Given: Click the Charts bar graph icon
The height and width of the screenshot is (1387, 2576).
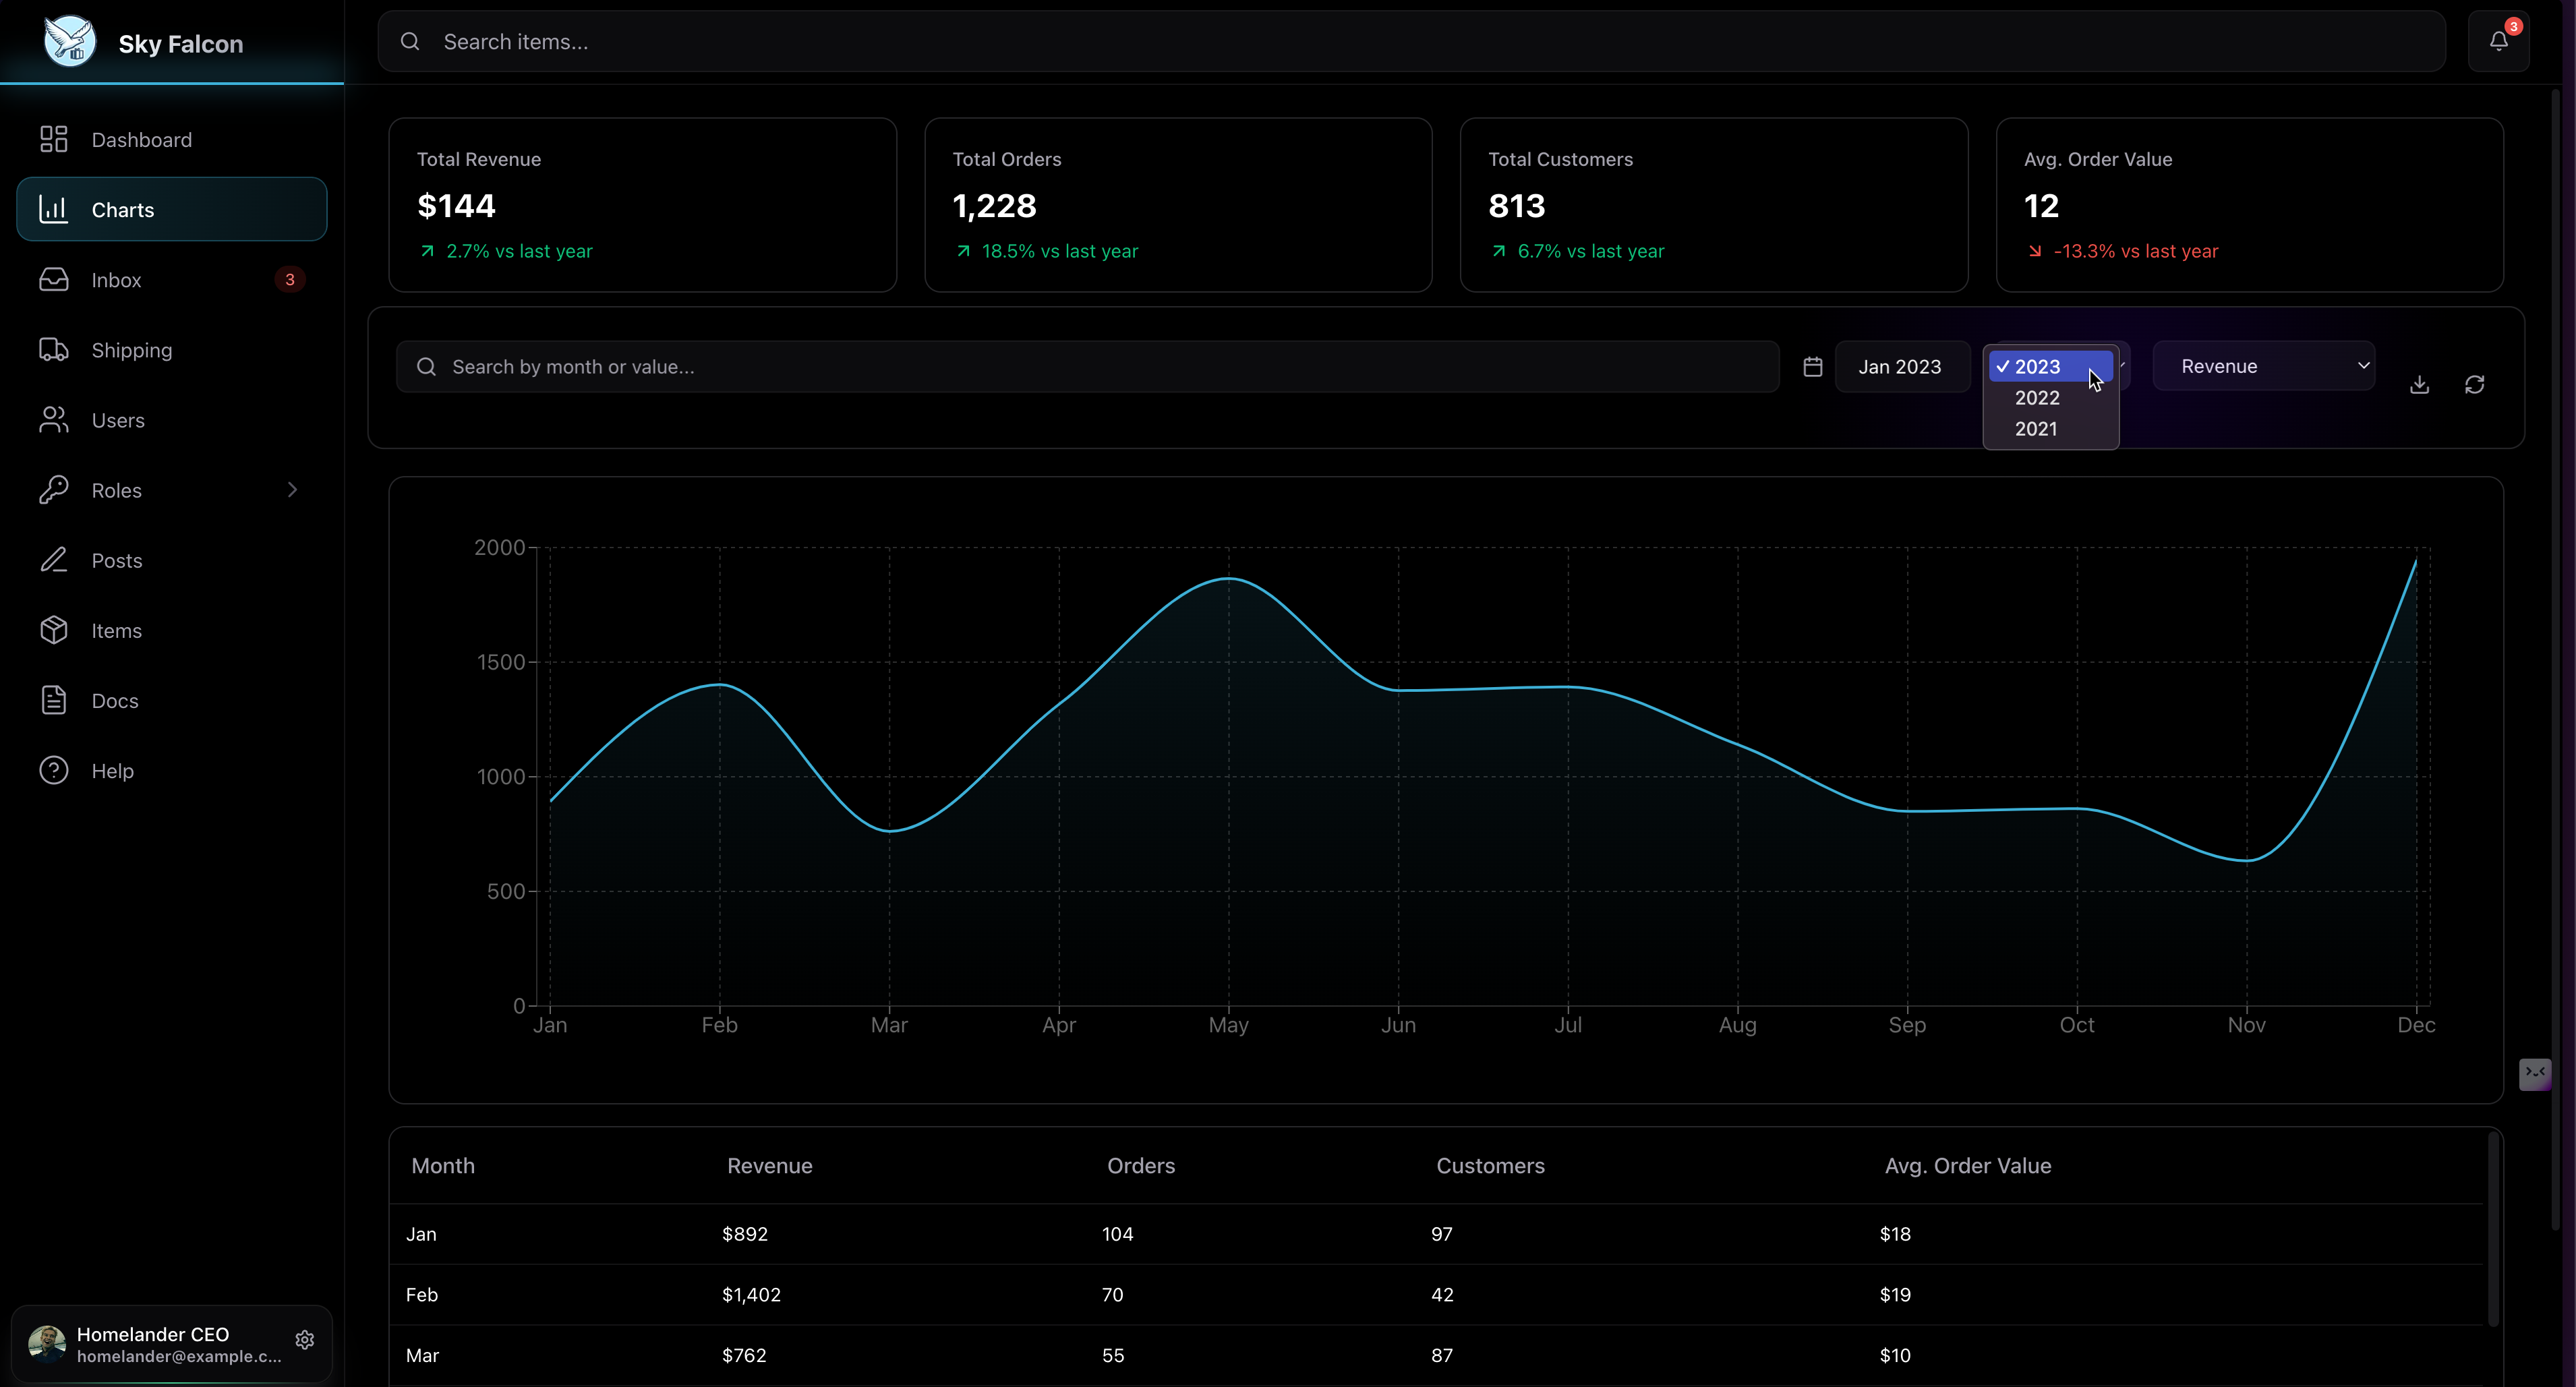Looking at the screenshot, I should (53, 209).
